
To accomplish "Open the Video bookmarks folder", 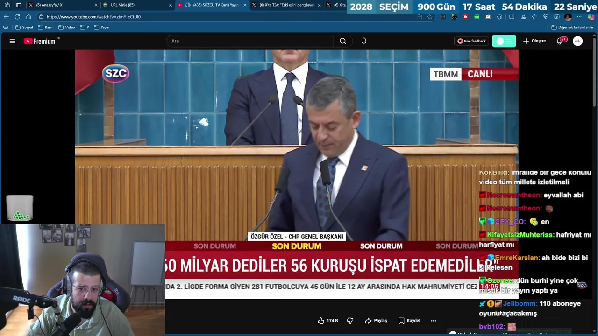I will coord(66,28).
